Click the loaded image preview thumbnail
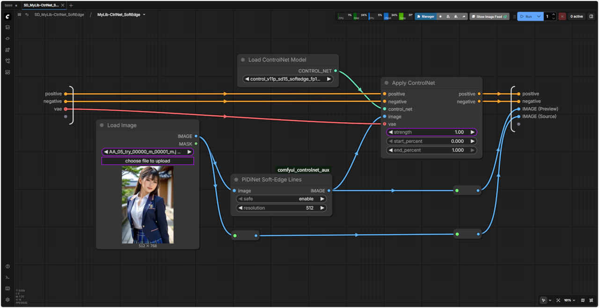 tap(147, 205)
